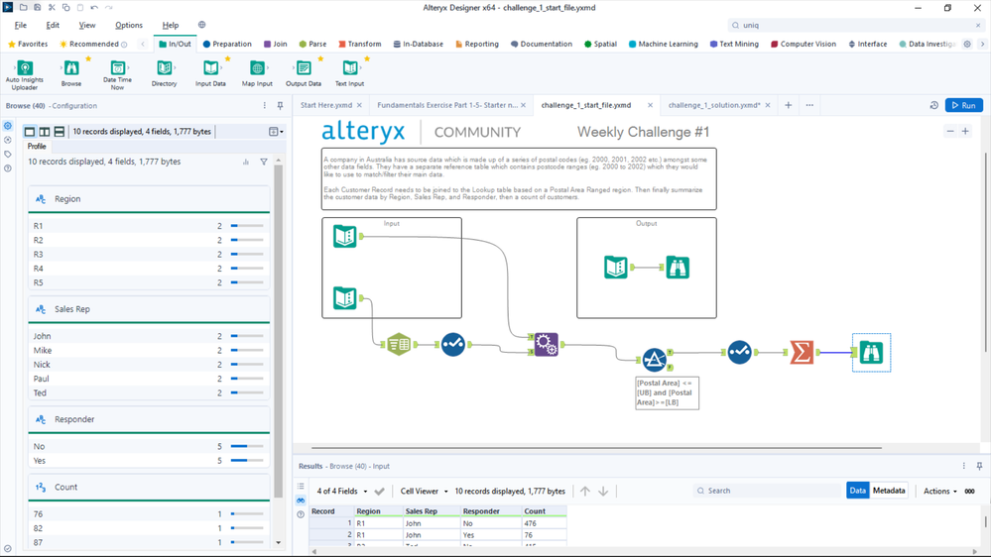Image resolution: width=991 pixels, height=557 pixels.
Task: Open the Cell Viewer dropdown
Action: click(425, 491)
